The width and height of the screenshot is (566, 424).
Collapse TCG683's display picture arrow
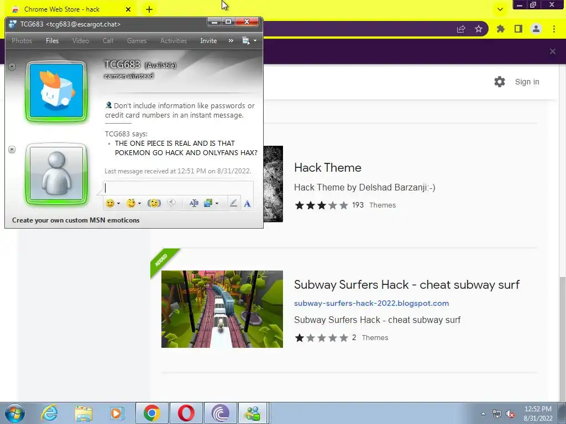point(12,66)
